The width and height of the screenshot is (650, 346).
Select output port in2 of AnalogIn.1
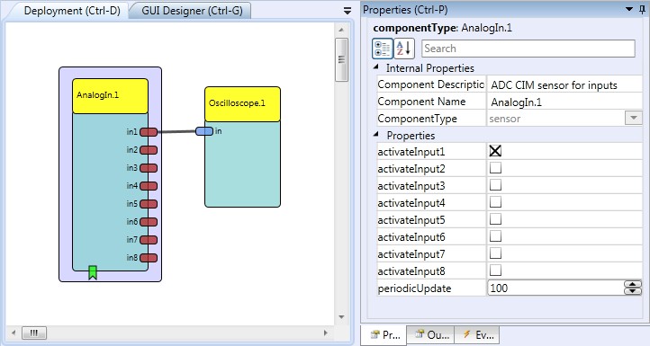149,150
